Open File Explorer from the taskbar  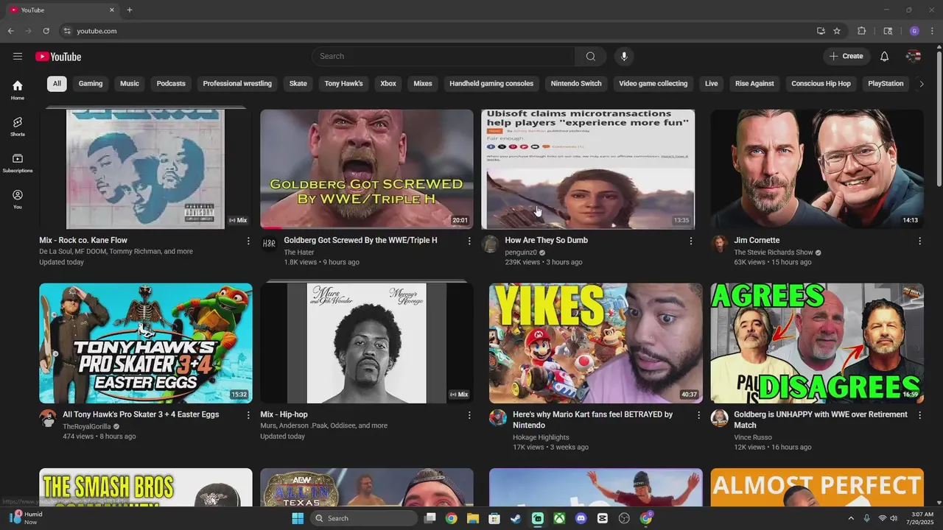pos(472,518)
